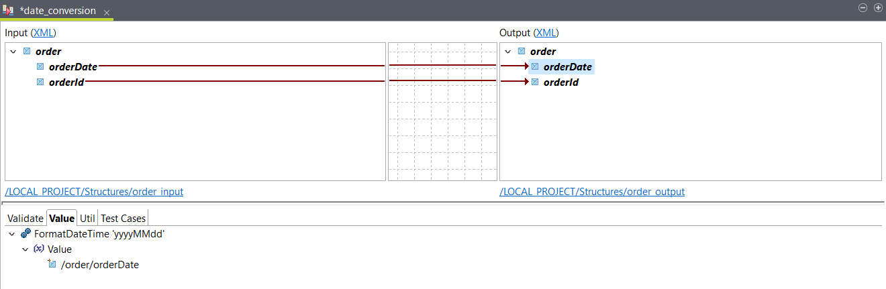The height and width of the screenshot is (289, 886).
Task: Click the output orderDate node icon
Action: (535, 66)
